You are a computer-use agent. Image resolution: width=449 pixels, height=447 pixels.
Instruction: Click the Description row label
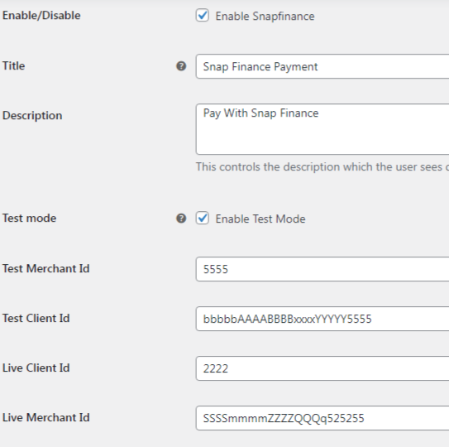coord(32,116)
